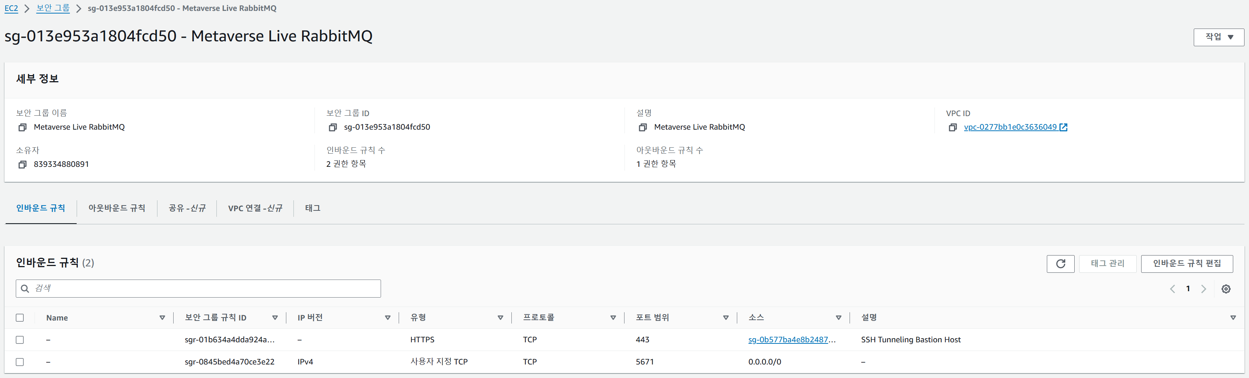Refresh the inbound rules list
Viewport: 1249px width, 378px height.
(x=1060, y=264)
